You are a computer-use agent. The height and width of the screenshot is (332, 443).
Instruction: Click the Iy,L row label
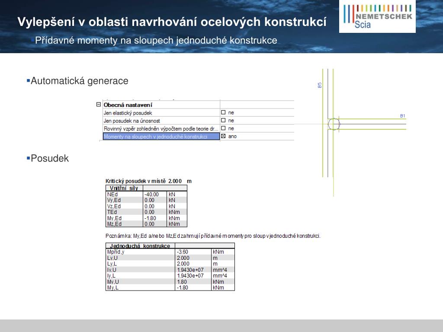[111, 276]
